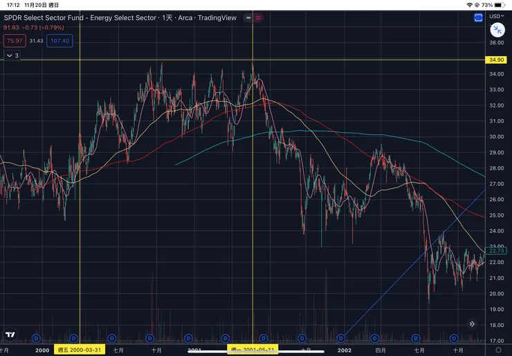Jump to latest bar with double-arrow button

[x=472, y=324]
